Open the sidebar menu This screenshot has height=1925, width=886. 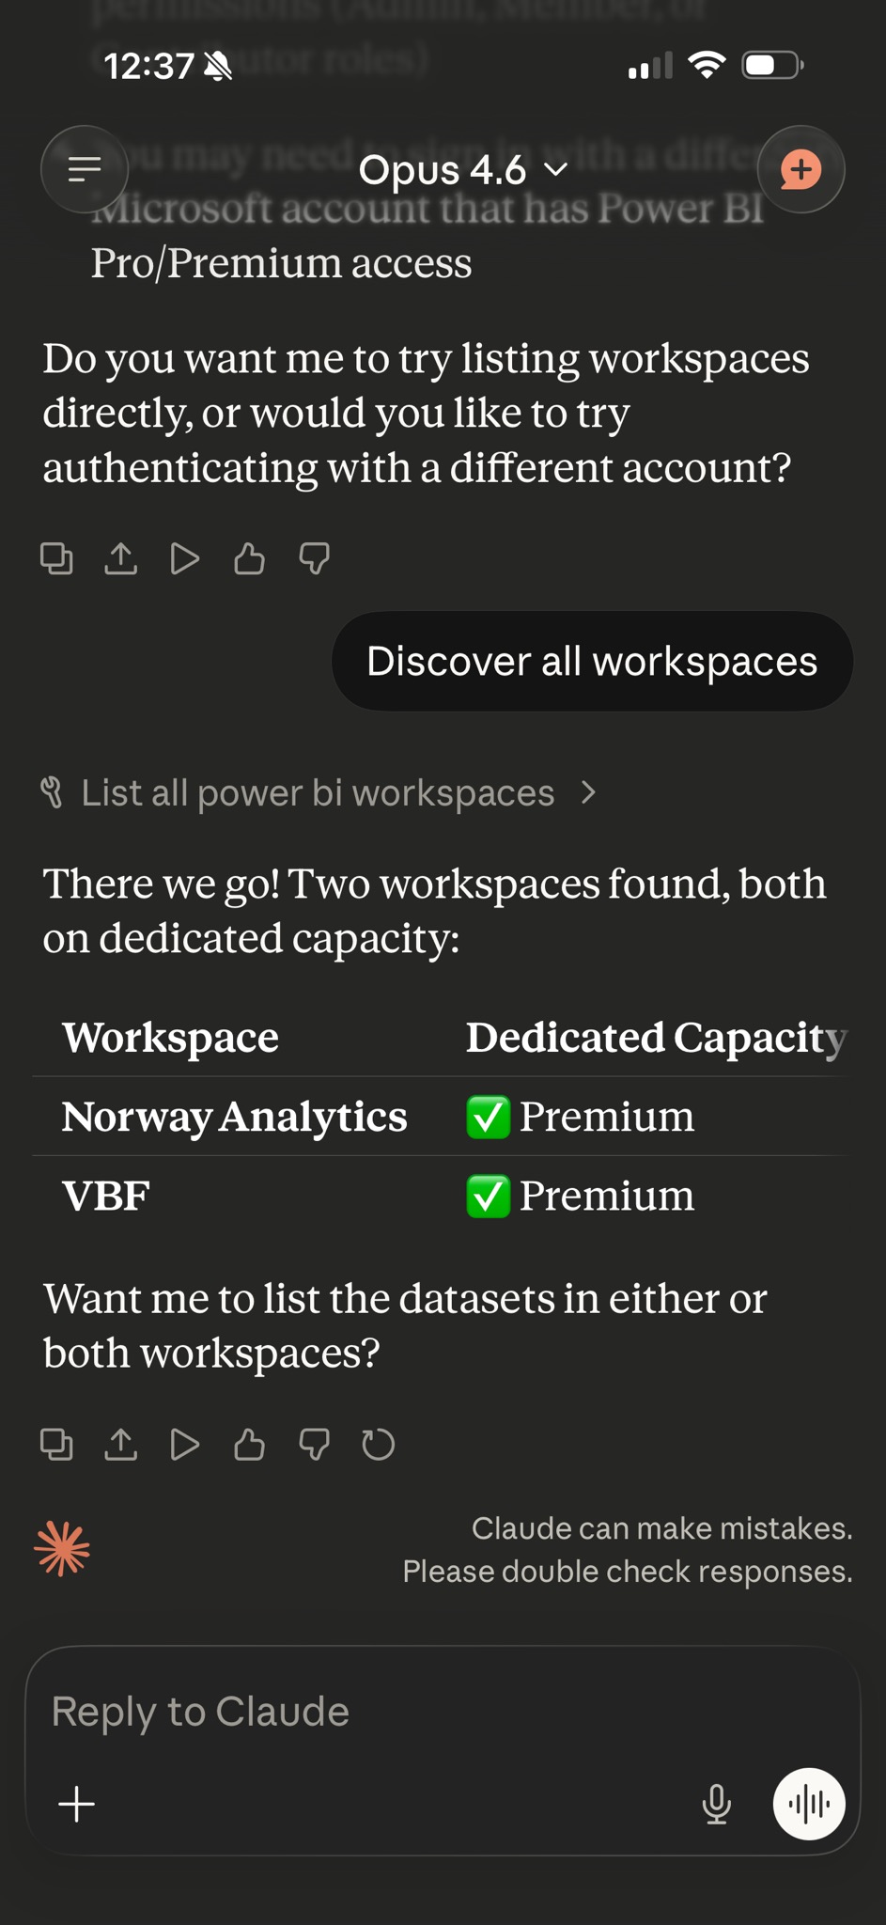84,169
